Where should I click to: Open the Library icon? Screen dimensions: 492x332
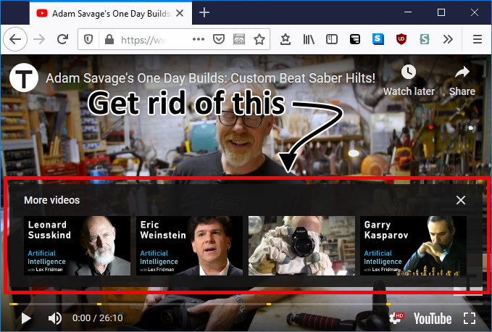309,39
